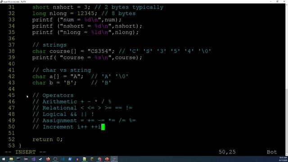The image size is (288, 162).
Task: Click the '// strings' comment
Action: click(x=49, y=45)
